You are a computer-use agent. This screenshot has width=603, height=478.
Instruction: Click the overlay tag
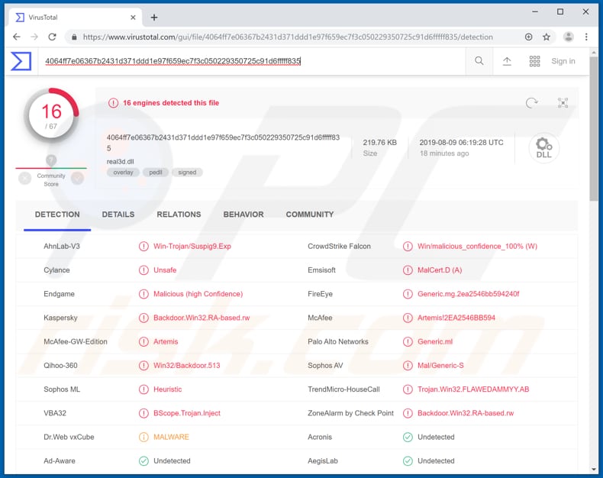point(123,173)
